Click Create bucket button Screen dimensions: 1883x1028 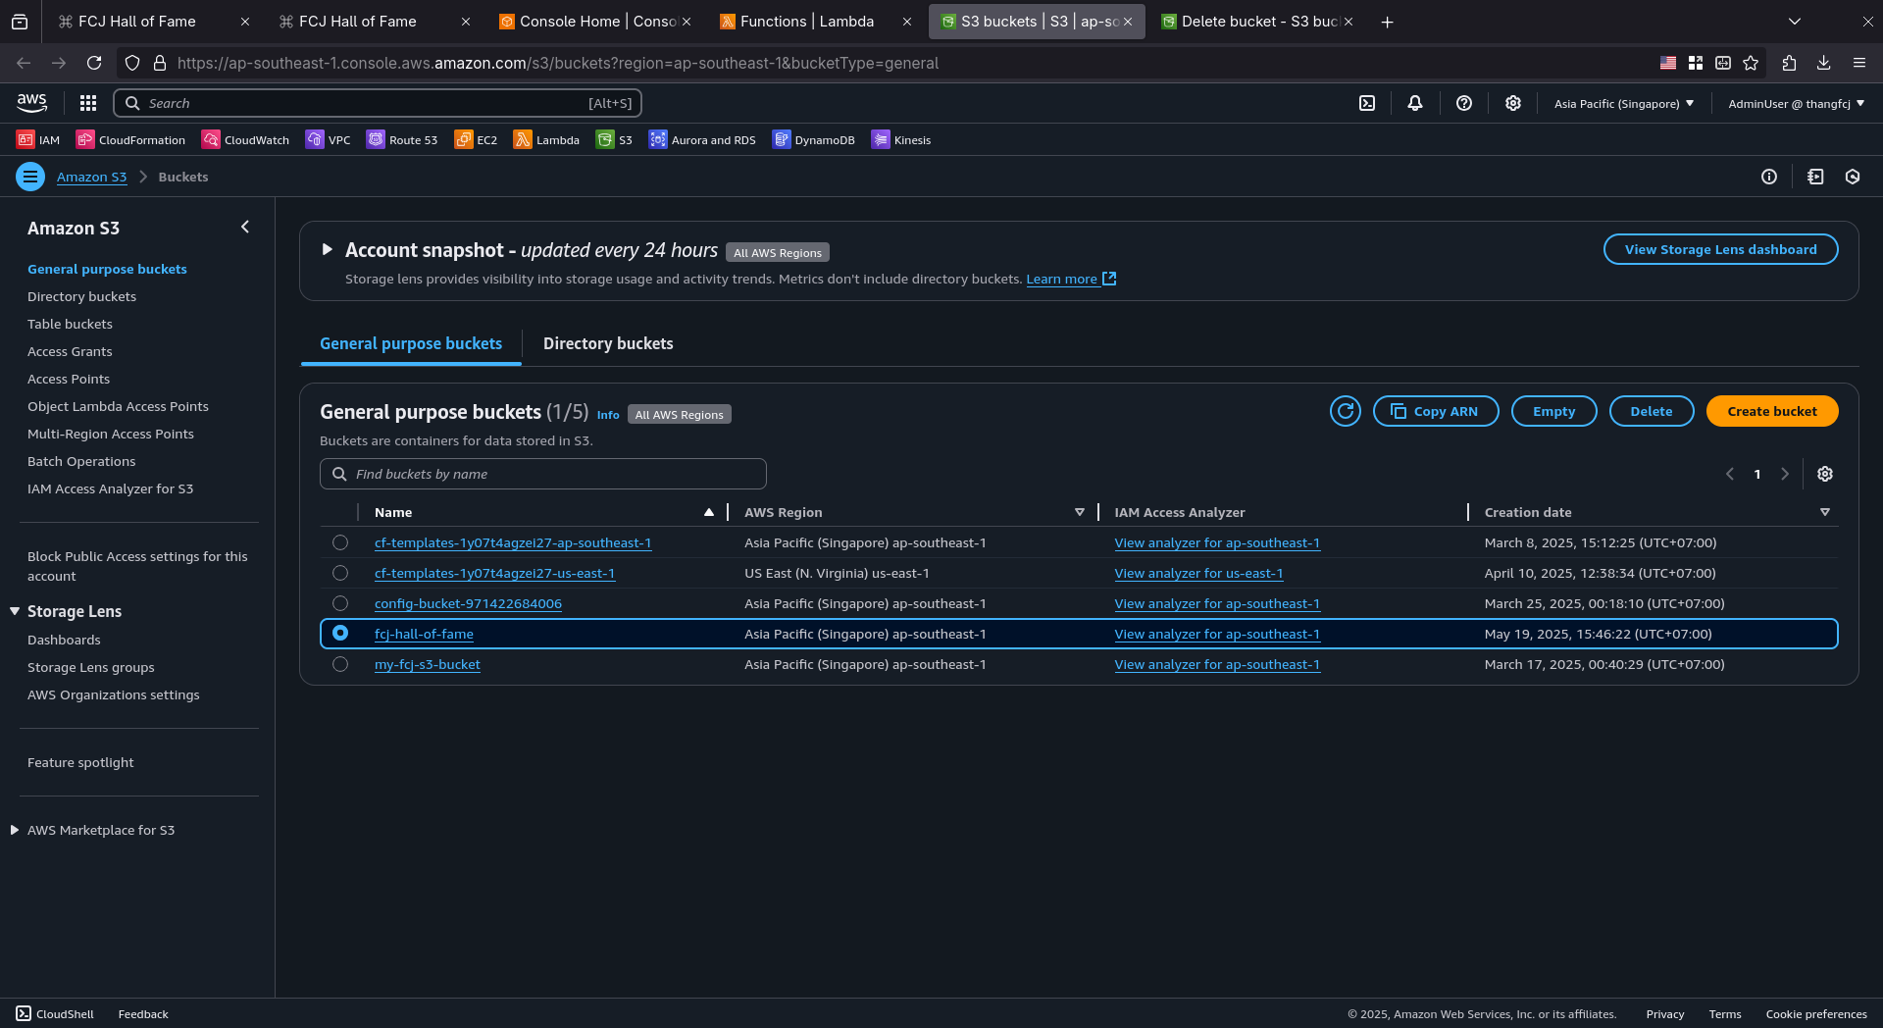(1772, 411)
